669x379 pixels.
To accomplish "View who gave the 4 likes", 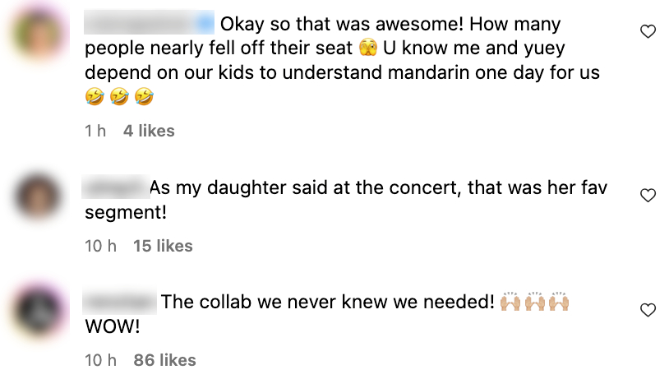I will pos(149,131).
